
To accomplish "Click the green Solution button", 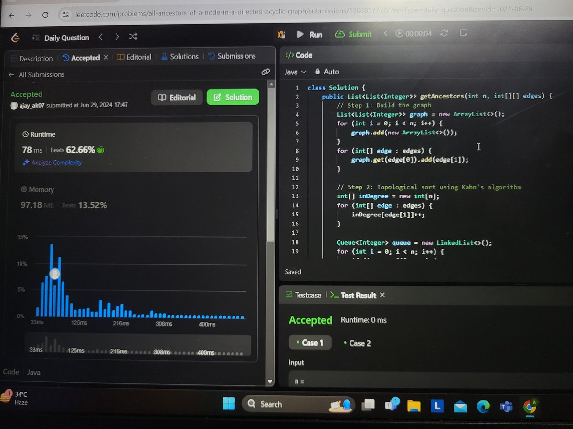I will (233, 97).
